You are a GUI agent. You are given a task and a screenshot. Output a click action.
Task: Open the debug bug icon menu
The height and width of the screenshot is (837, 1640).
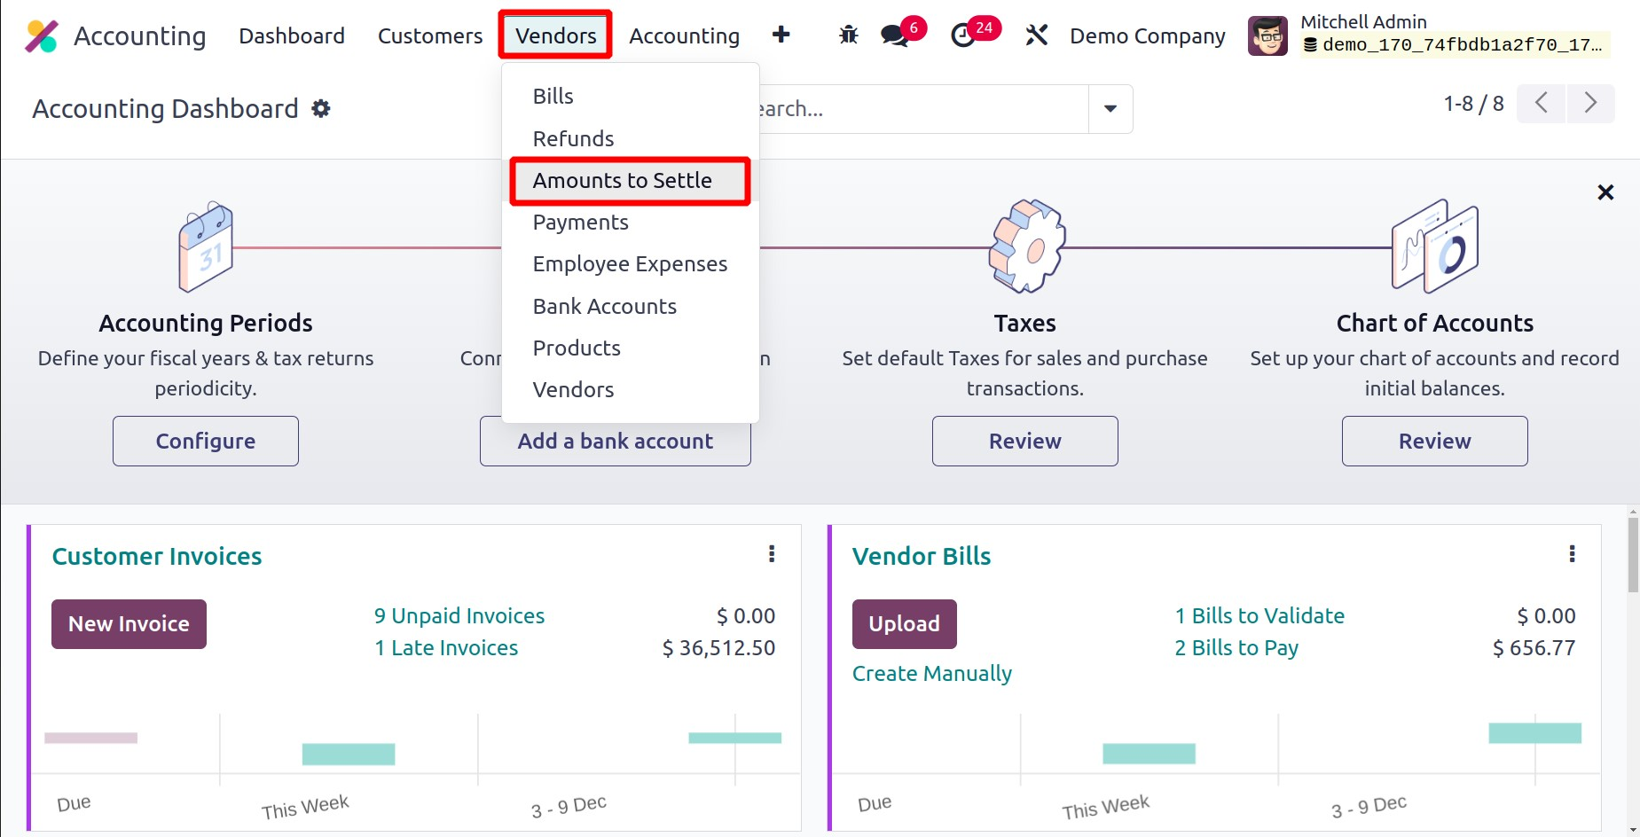[x=848, y=35]
